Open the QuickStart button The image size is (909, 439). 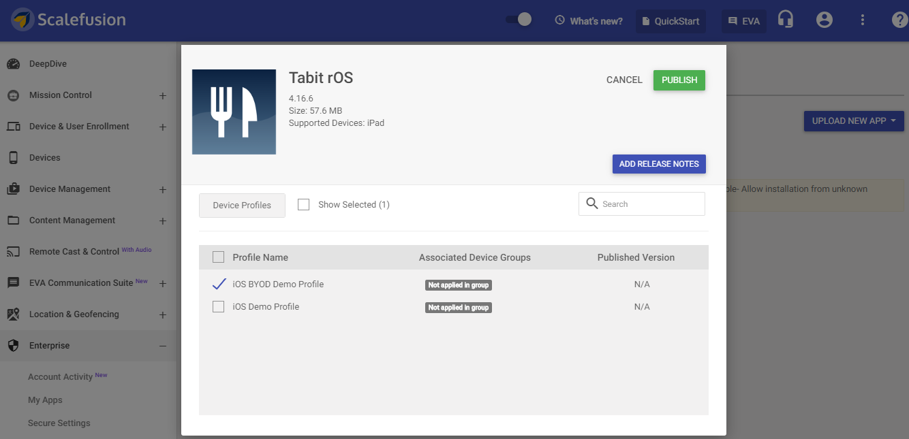click(x=671, y=20)
